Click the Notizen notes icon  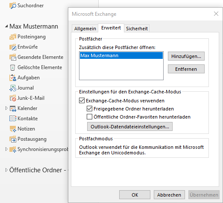[13, 129]
